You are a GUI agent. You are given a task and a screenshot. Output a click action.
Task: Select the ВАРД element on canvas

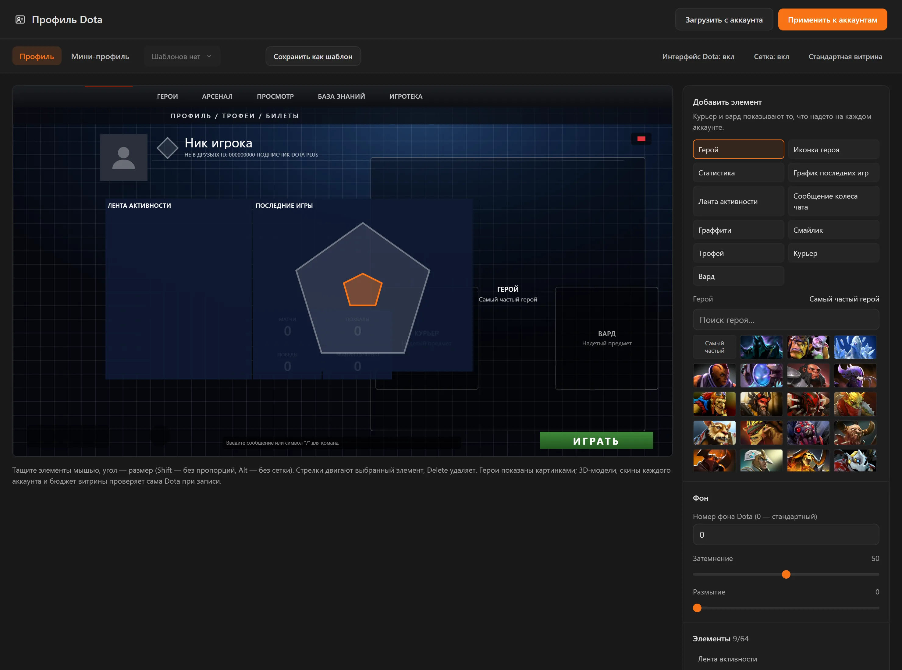tap(607, 338)
